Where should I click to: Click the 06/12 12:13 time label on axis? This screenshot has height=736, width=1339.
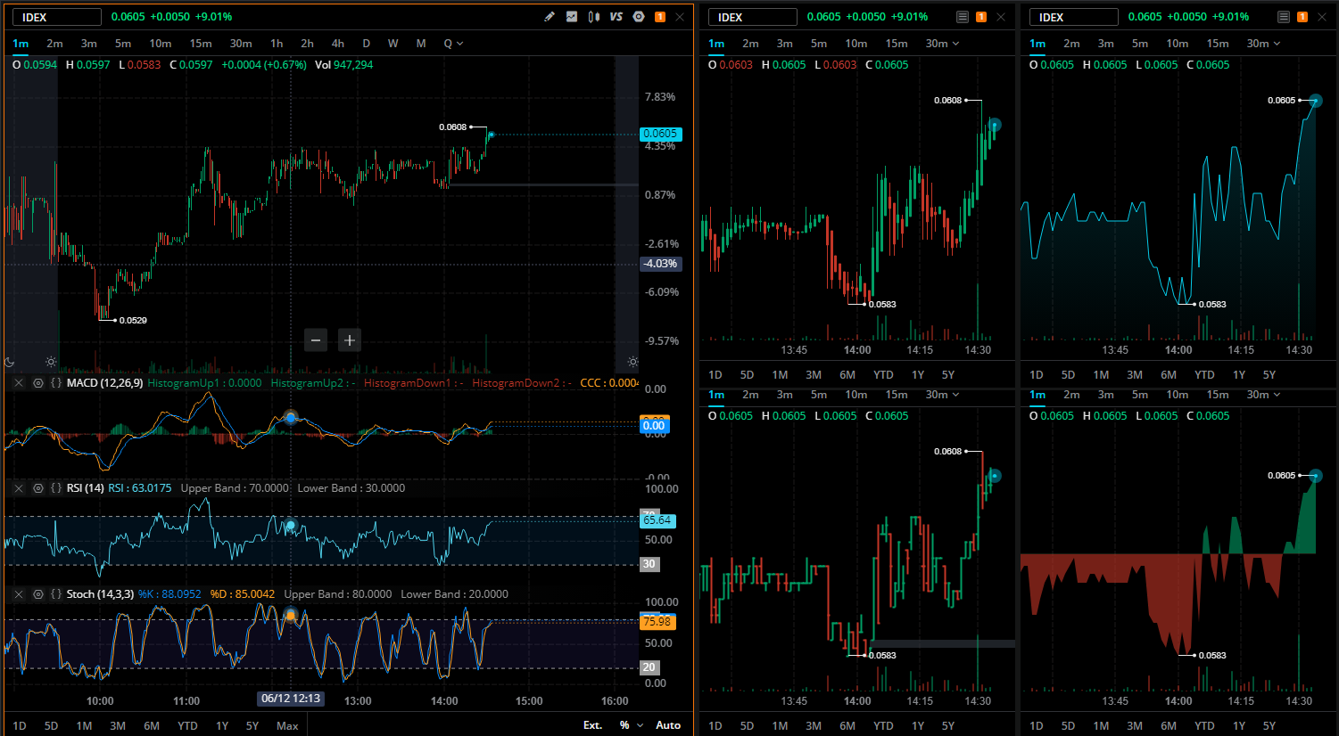click(x=291, y=699)
